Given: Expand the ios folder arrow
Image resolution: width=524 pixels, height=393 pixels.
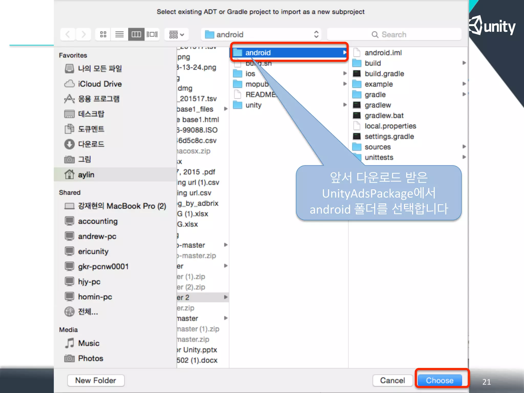Looking at the screenshot, I should point(345,73).
